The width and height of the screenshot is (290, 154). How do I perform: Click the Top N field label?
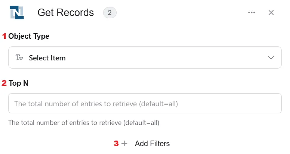pos(18,83)
